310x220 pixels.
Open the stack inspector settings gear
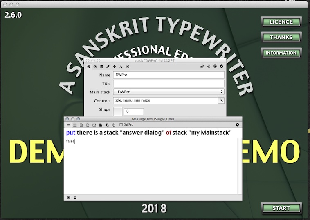pos(221,67)
